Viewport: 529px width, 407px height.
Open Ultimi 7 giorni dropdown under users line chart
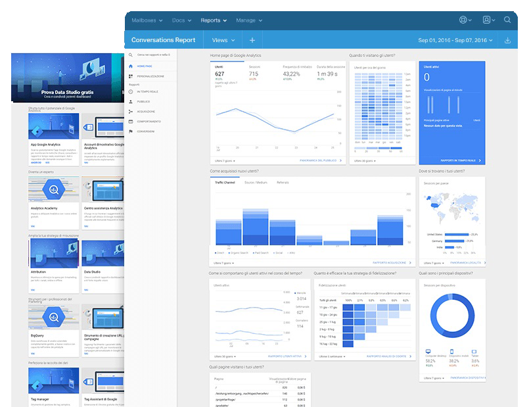coord(225,161)
